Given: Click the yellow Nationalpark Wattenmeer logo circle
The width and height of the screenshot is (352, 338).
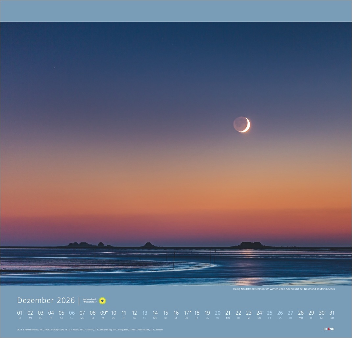Looking at the screenshot, I should 102,301.
